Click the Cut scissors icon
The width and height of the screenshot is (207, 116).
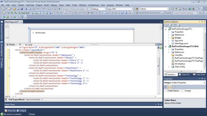coord(26,9)
